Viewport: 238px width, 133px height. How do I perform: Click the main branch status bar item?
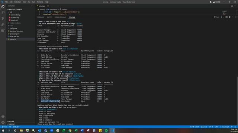(x=5, y=127)
